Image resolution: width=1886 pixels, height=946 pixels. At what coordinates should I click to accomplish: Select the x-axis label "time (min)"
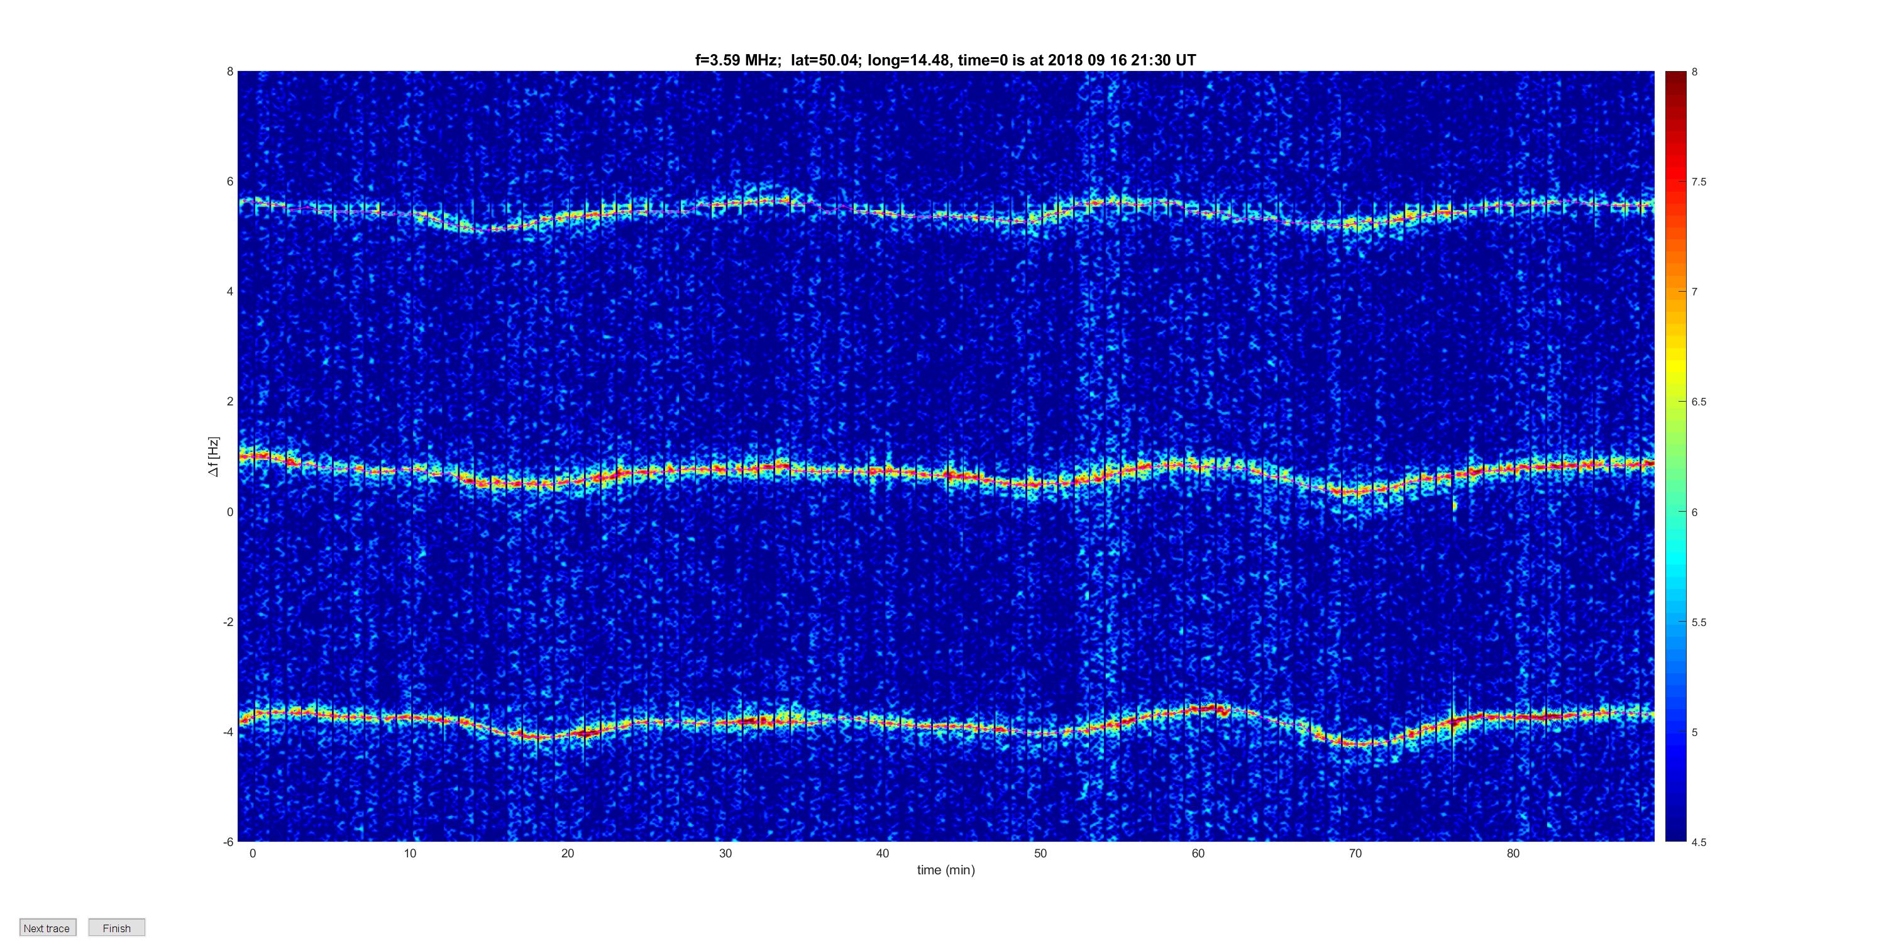[946, 870]
